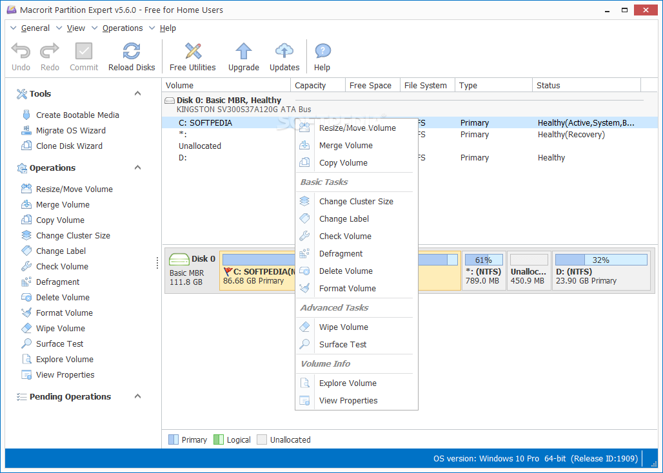The height and width of the screenshot is (473, 663).
Task: Click the Upgrade arrow icon
Action: tap(244, 51)
